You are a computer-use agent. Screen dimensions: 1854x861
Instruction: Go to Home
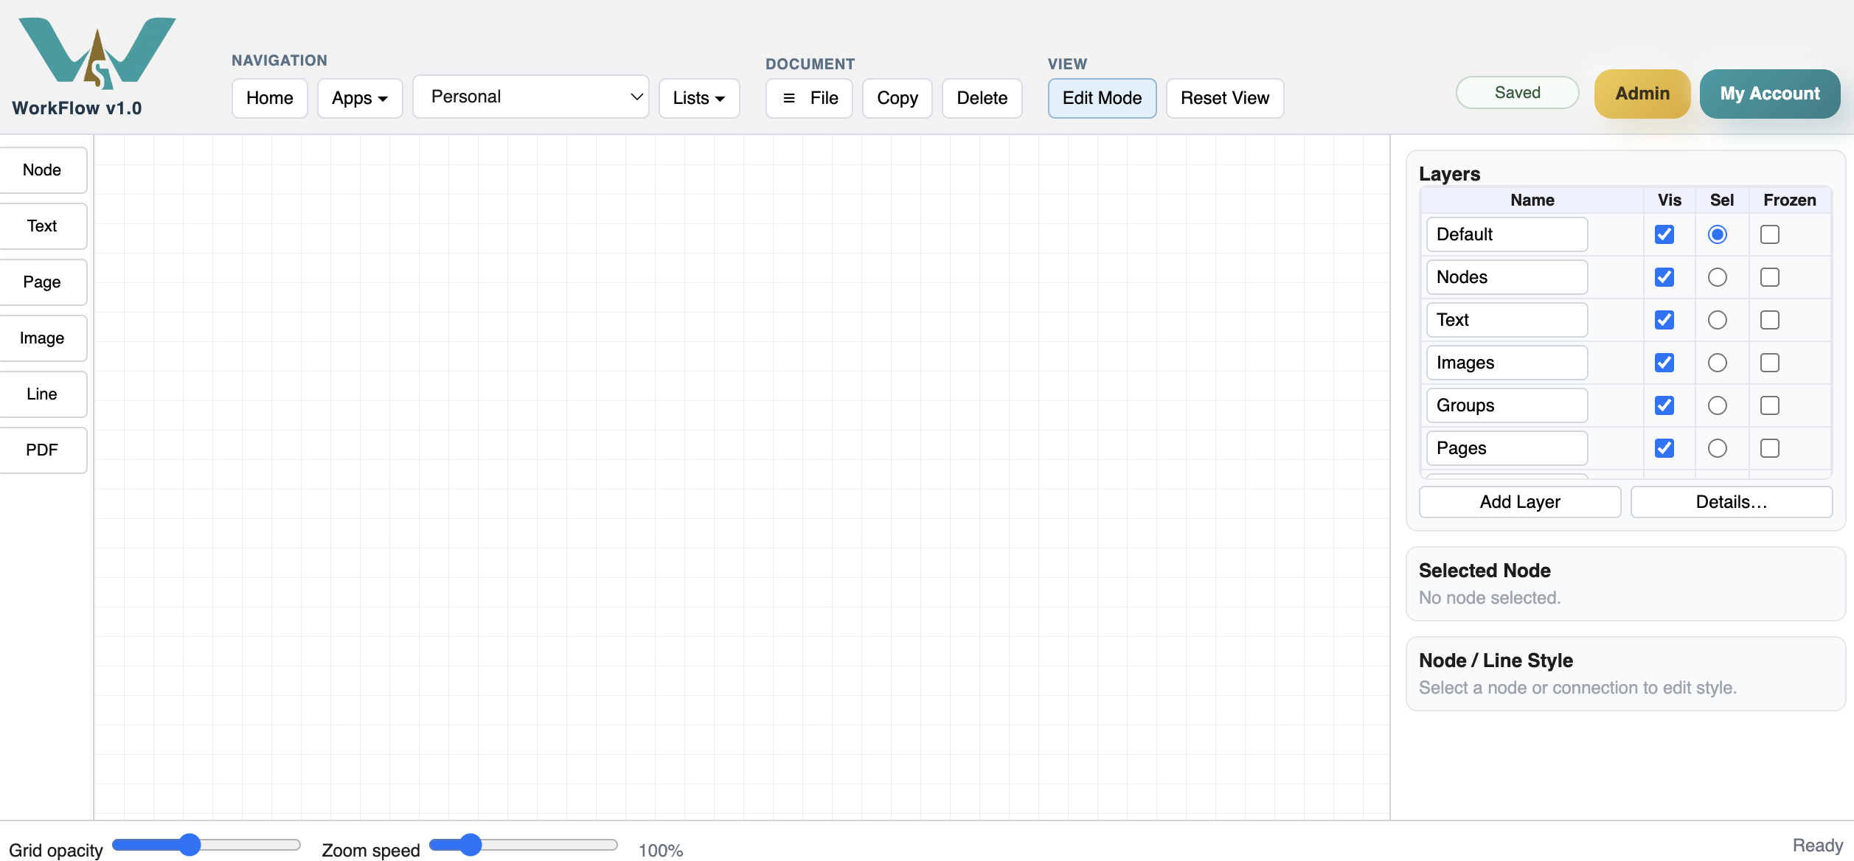270,98
